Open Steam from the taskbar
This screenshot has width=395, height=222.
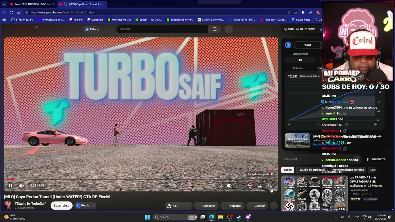click(x=239, y=217)
